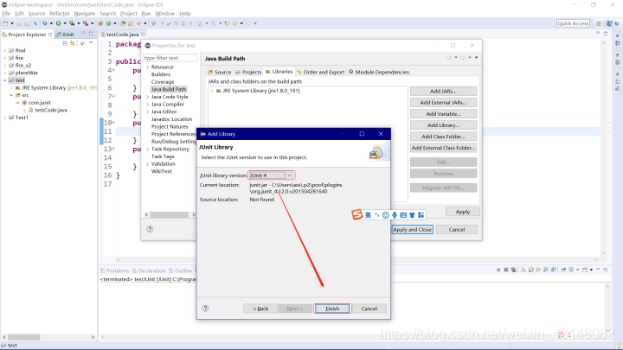Screen dimensions: 623x350
Task: Click Open Console icon in console toolbar
Action: pyautogui.click(x=585, y=270)
